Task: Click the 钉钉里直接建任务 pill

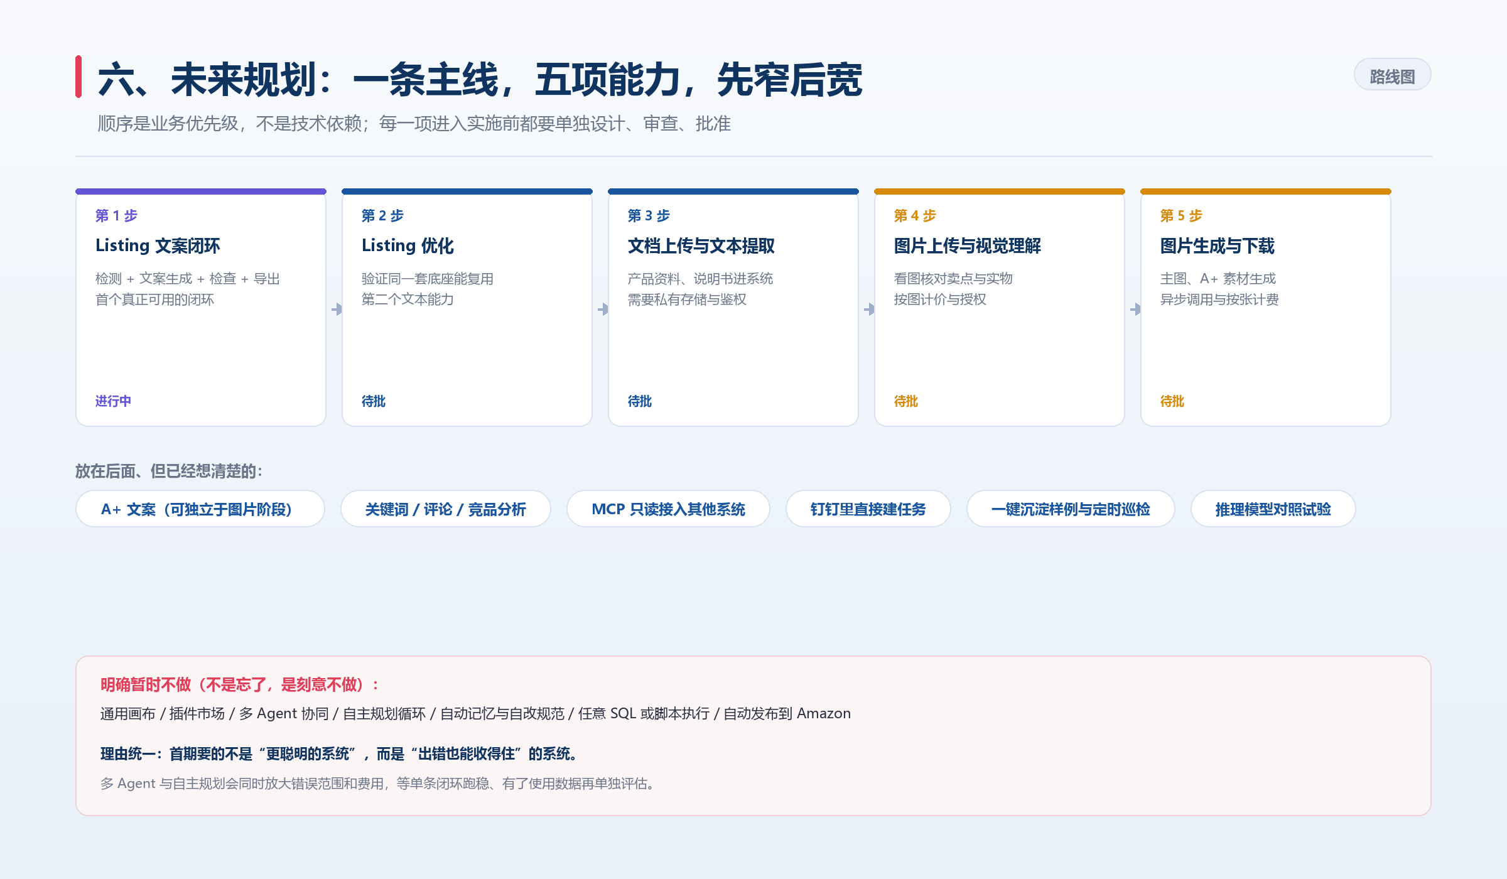Action: [868, 509]
